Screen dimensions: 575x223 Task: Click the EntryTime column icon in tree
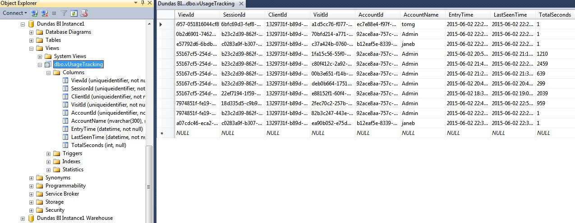pyautogui.click(x=66, y=129)
